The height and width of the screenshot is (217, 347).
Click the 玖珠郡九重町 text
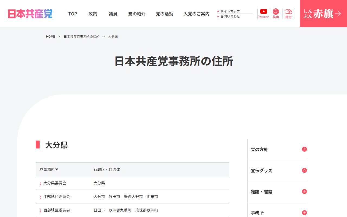[x=120, y=210]
